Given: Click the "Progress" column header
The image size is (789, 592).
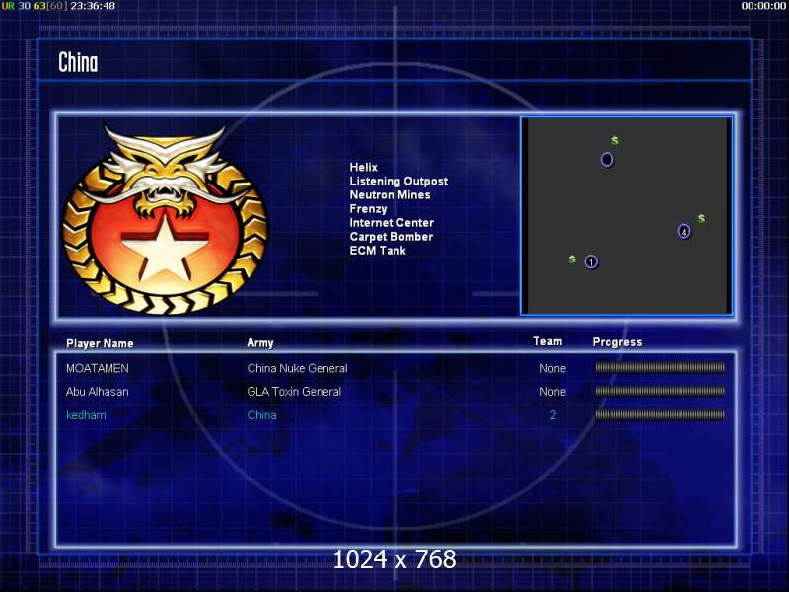Looking at the screenshot, I should click(617, 342).
